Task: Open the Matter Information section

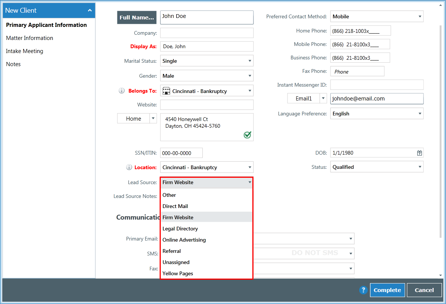Action: pyautogui.click(x=30, y=38)
